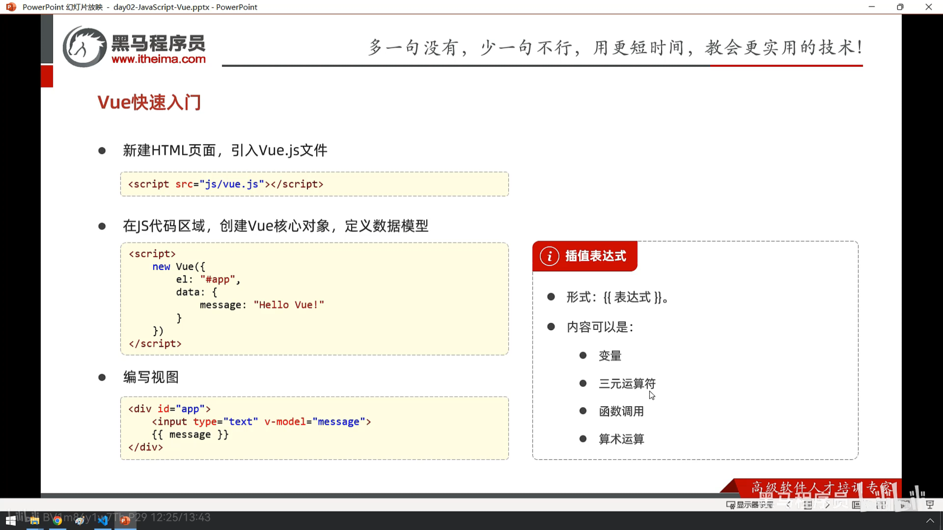This screenshot has width=943, height=530.
Task: Click 变量 sub-bullet
Action: click(x=610, y=356)
